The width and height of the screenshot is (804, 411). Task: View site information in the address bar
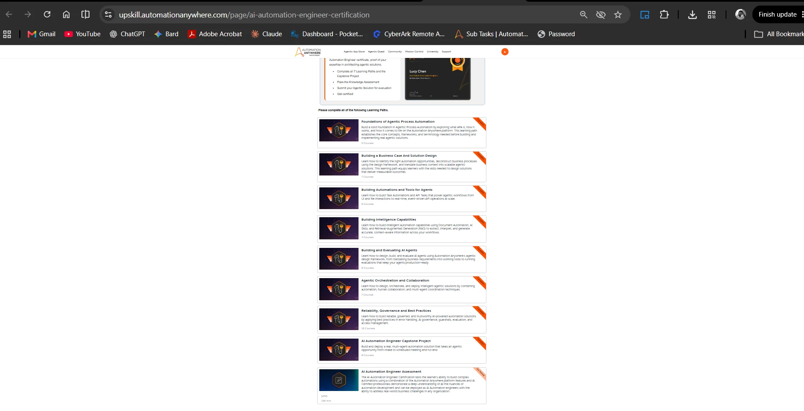point(108,14)
